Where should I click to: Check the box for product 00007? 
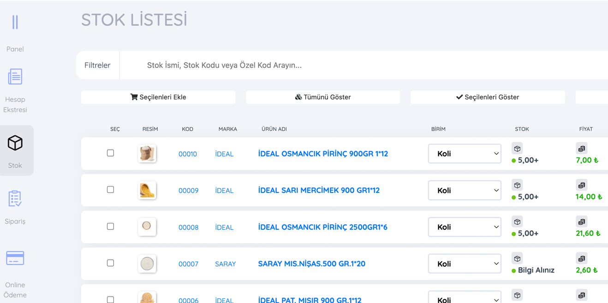[110, 263]
